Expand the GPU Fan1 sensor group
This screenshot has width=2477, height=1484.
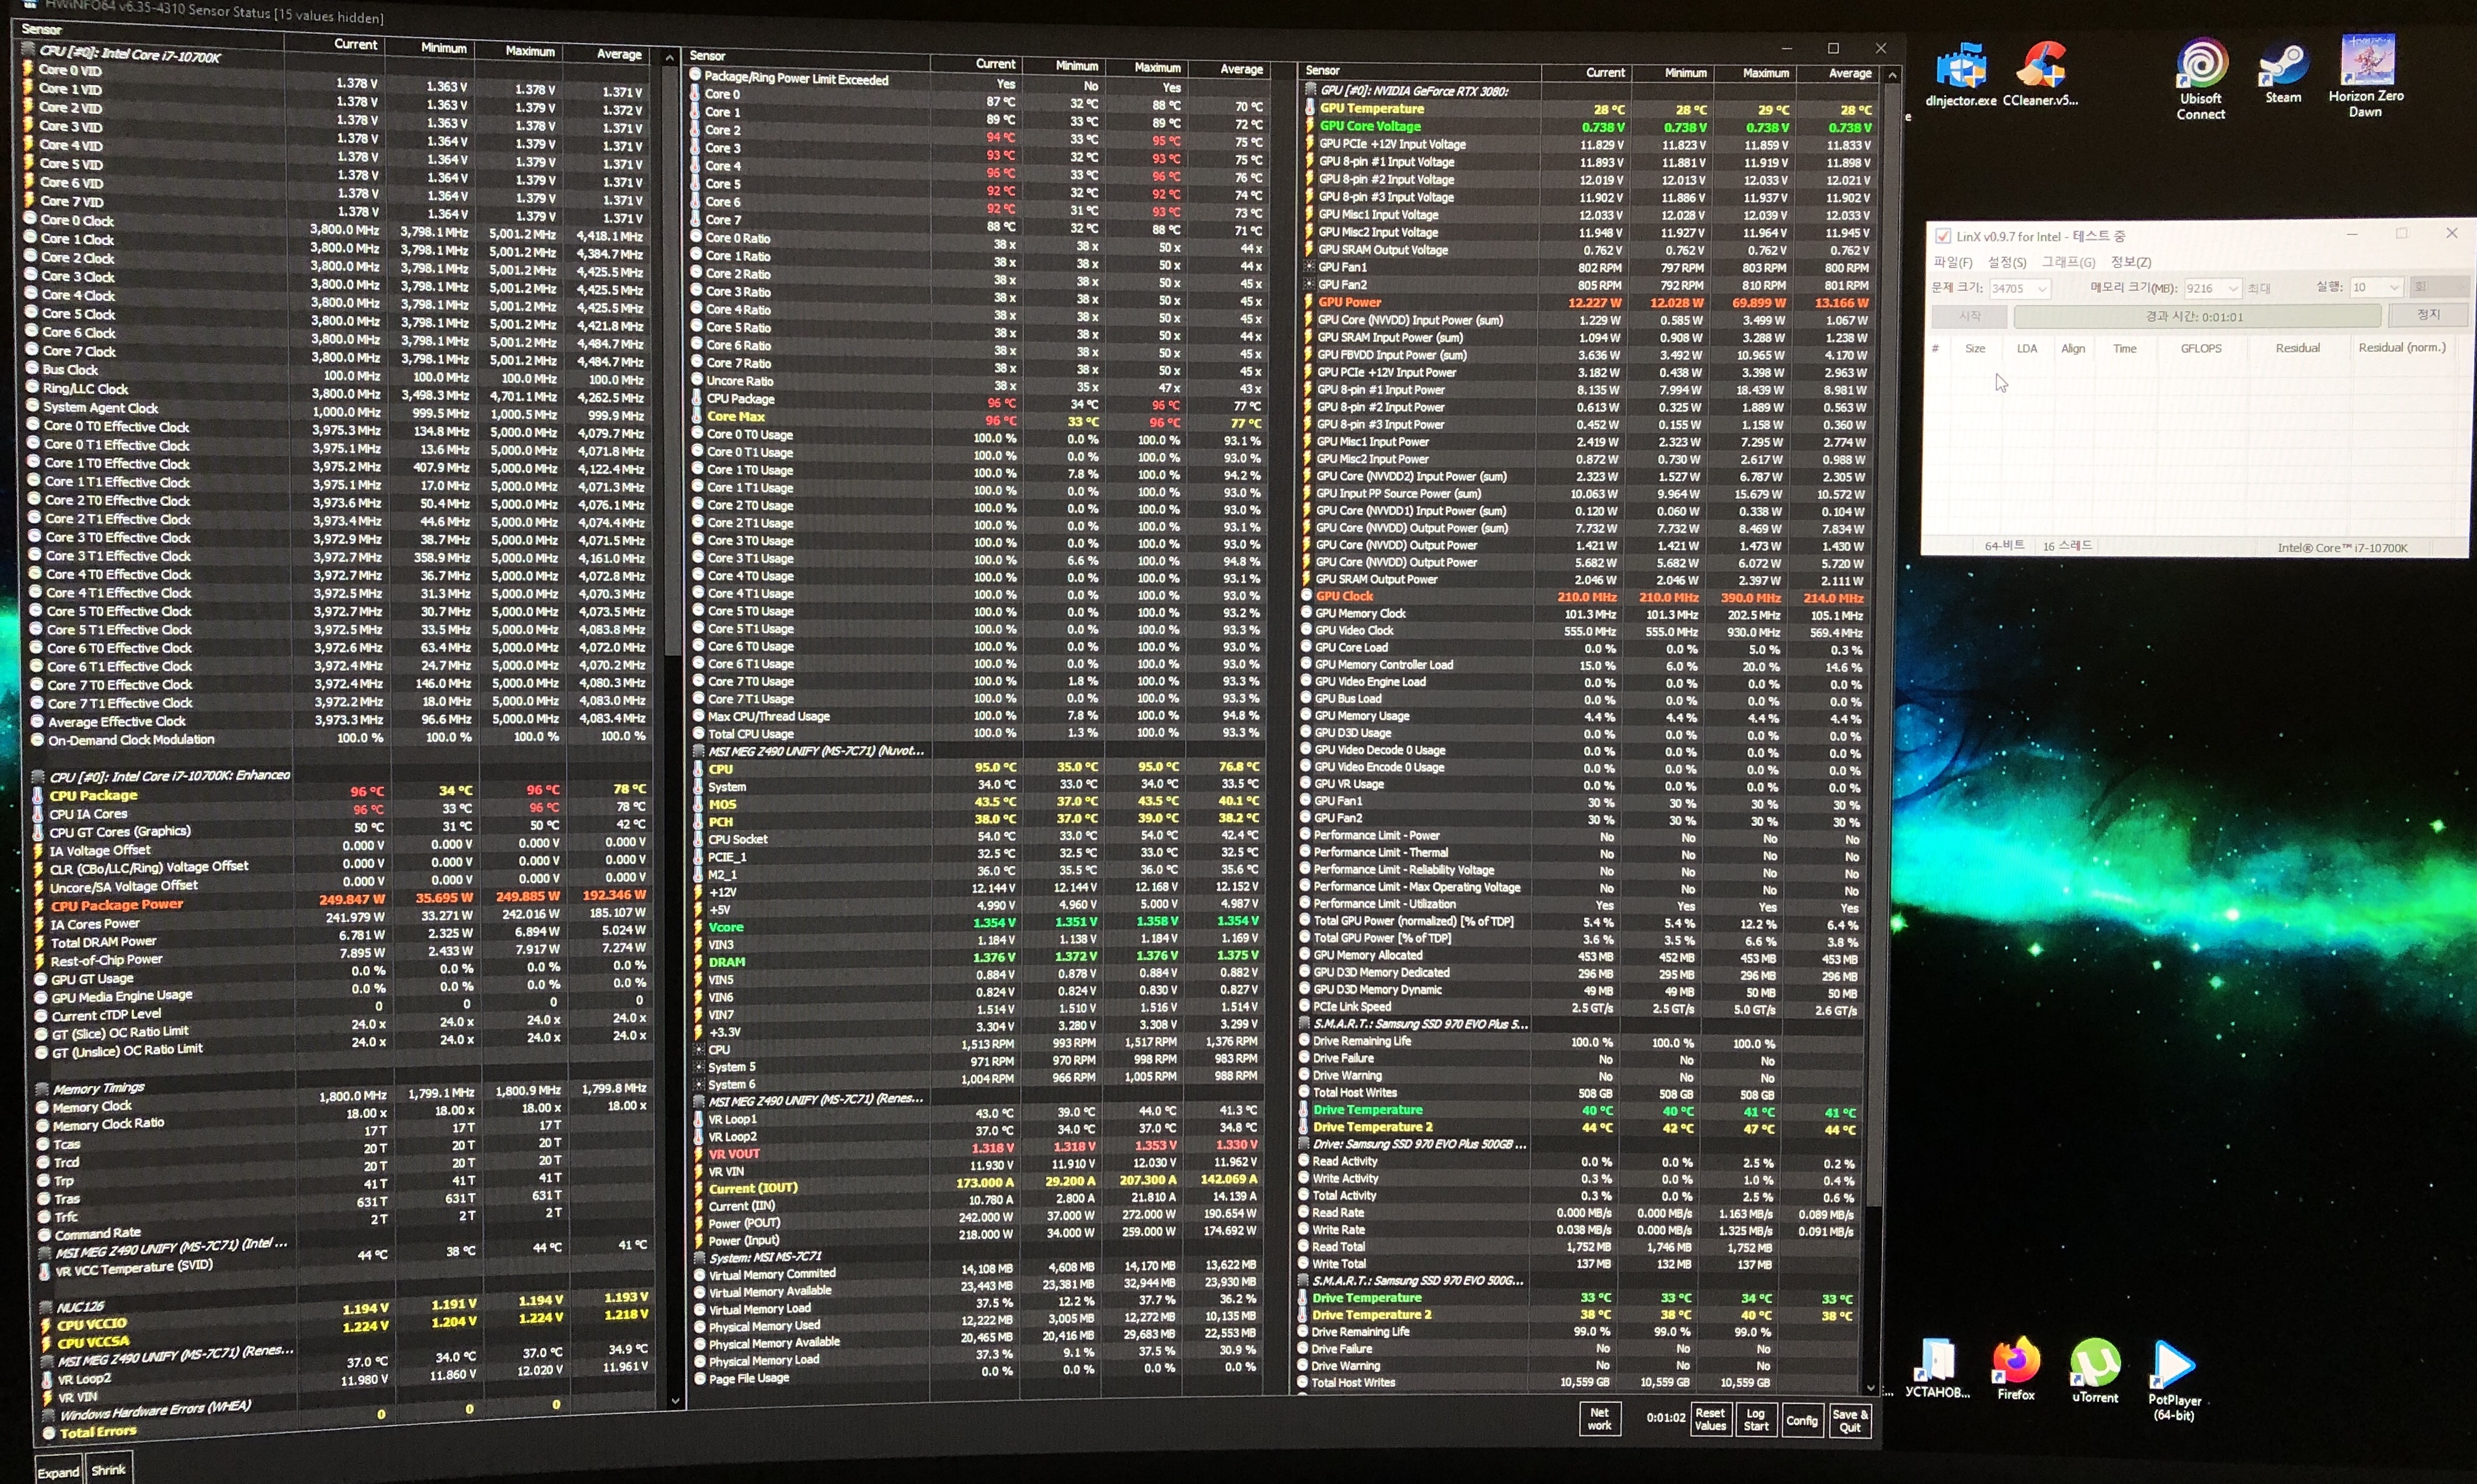(1310, 267)
